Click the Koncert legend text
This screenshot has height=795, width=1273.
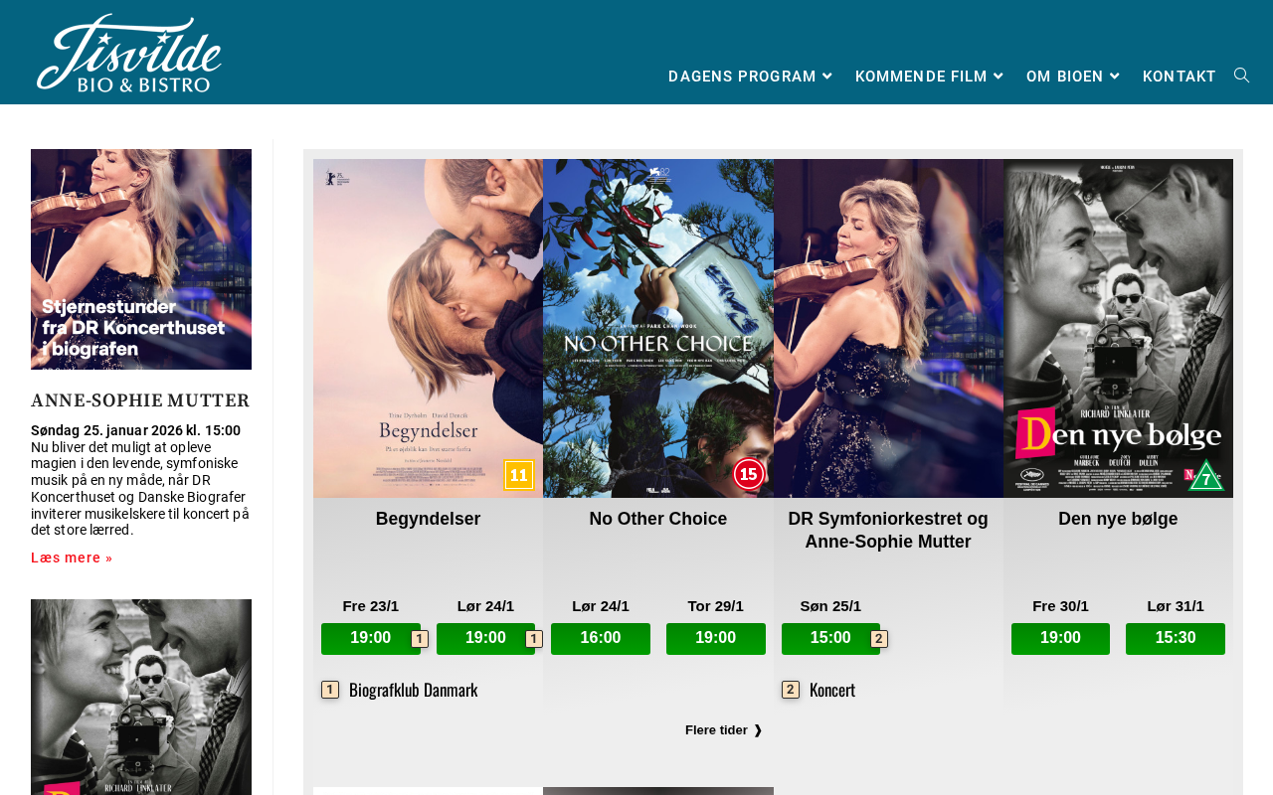click(832, 690)
